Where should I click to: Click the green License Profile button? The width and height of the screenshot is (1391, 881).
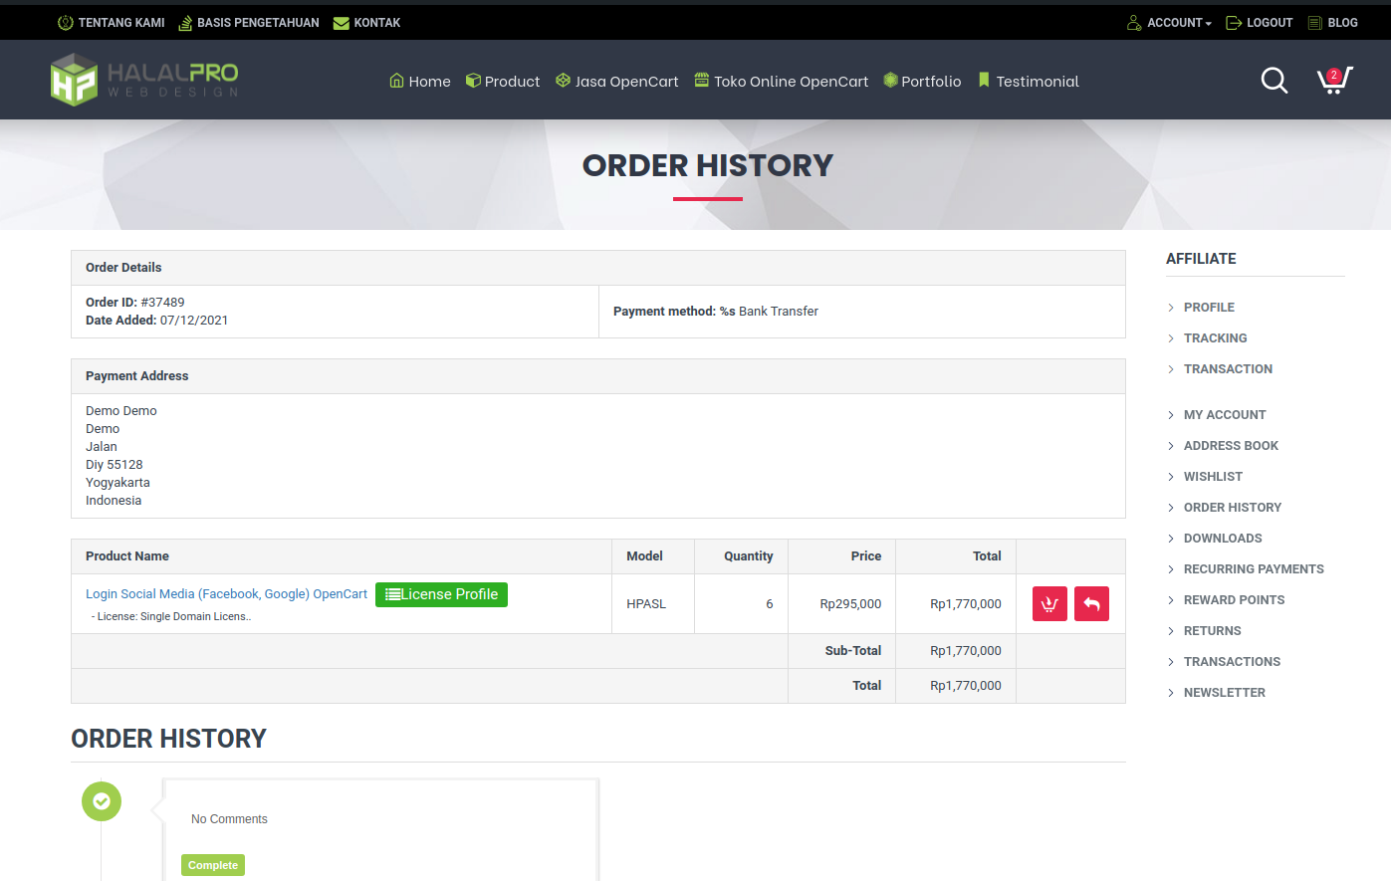pyautogui.click(x=441, y=594)
